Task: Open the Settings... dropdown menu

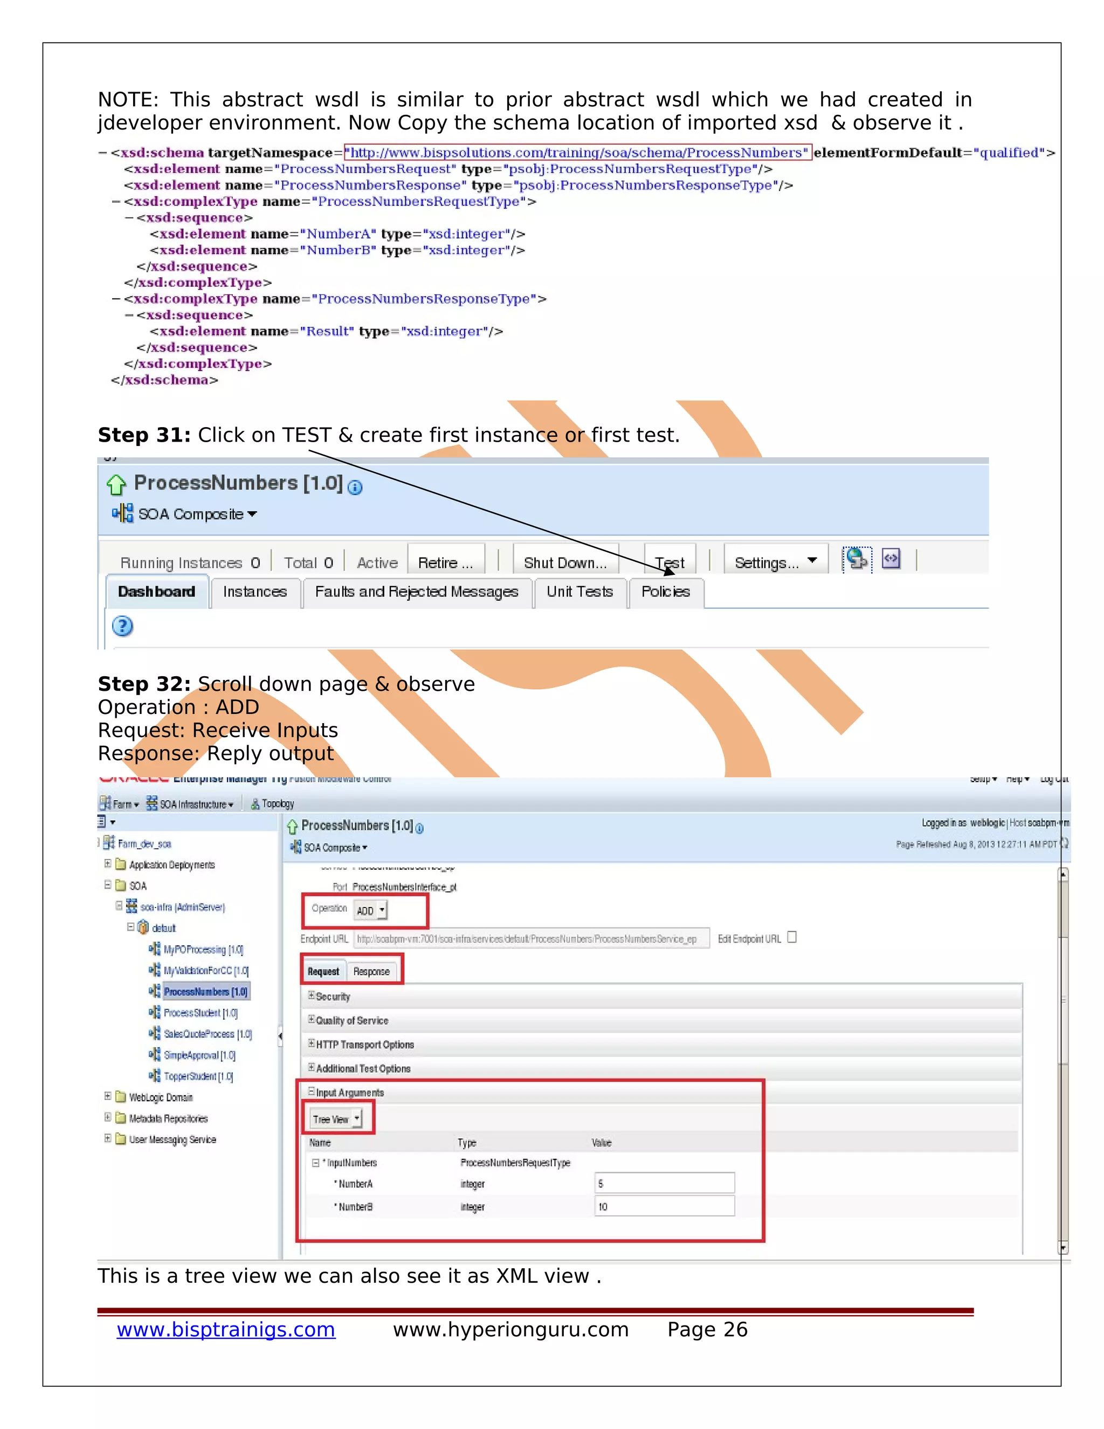Action: click(776, 562)
